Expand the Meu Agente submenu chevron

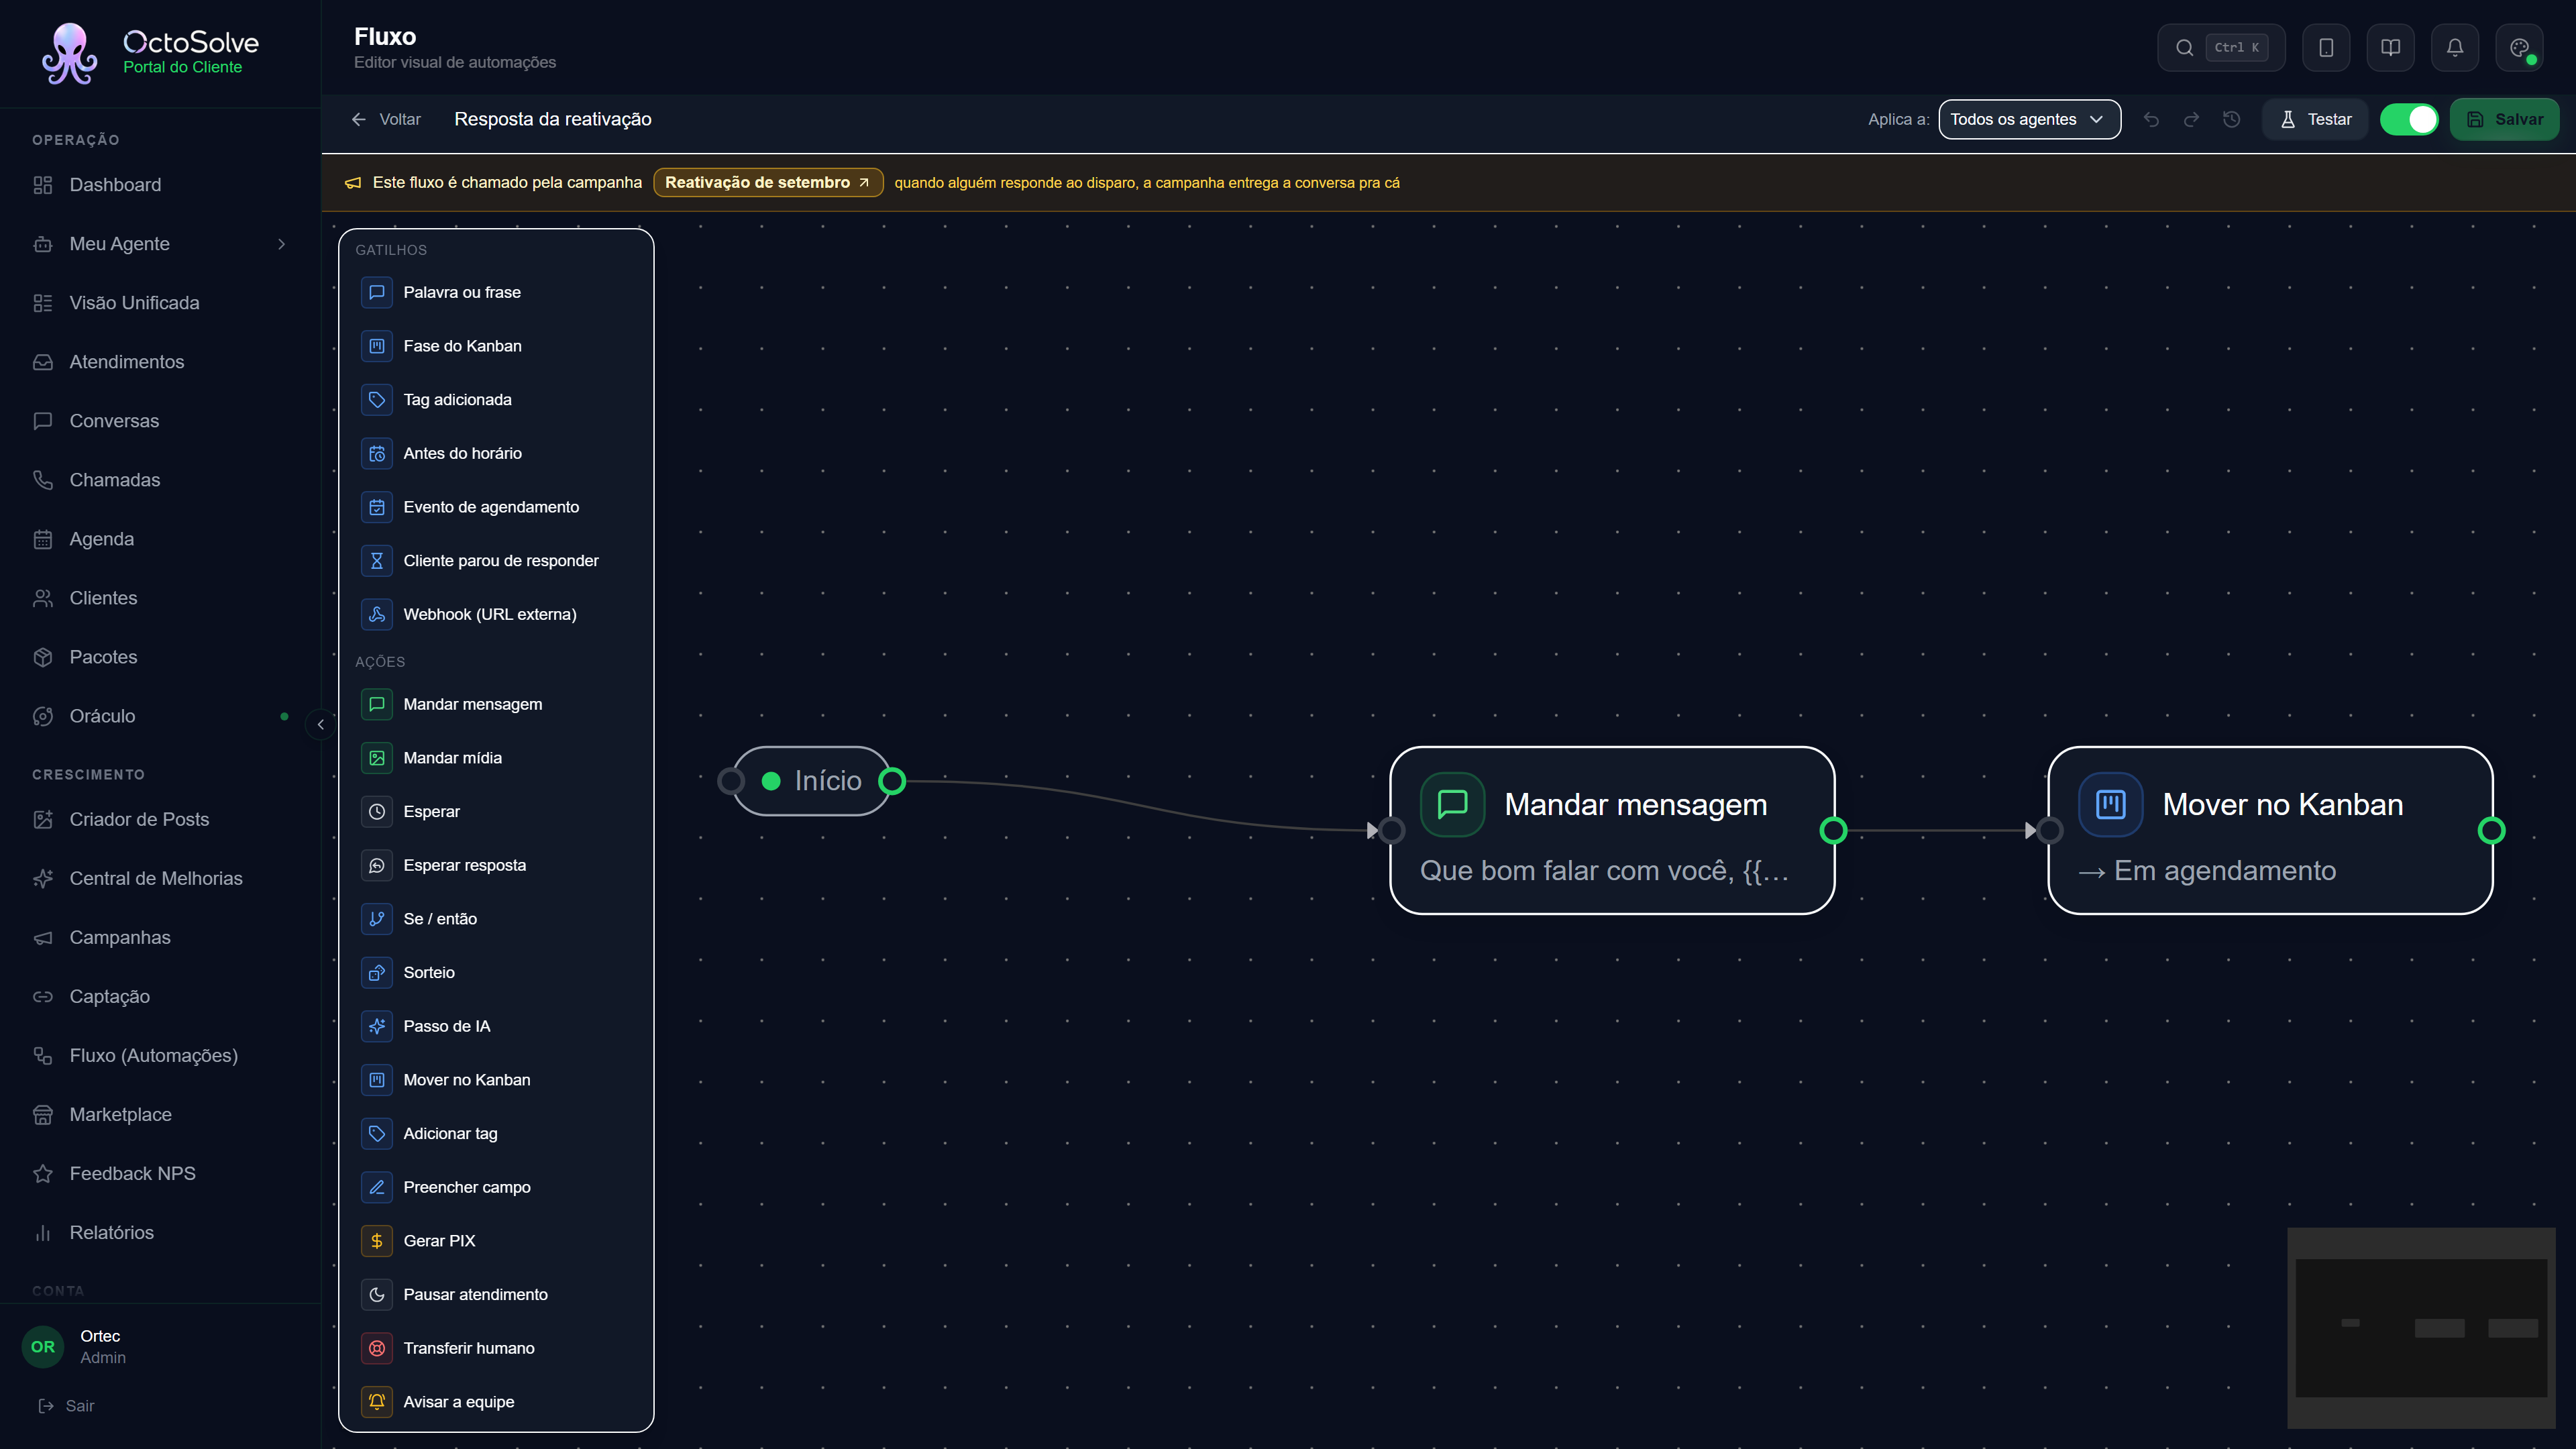282,244
